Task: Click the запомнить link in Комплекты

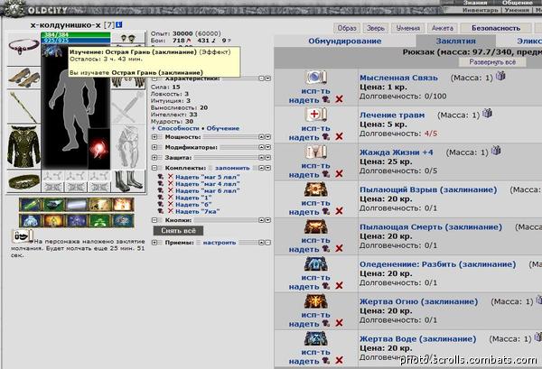Action: 232,168
